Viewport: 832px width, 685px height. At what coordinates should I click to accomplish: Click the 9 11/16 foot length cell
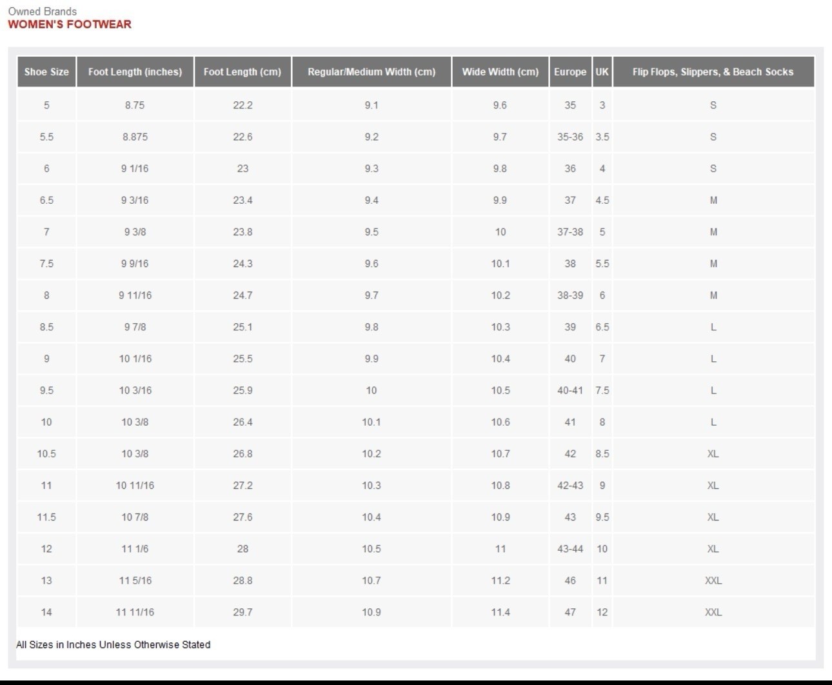tap(135, 295)
